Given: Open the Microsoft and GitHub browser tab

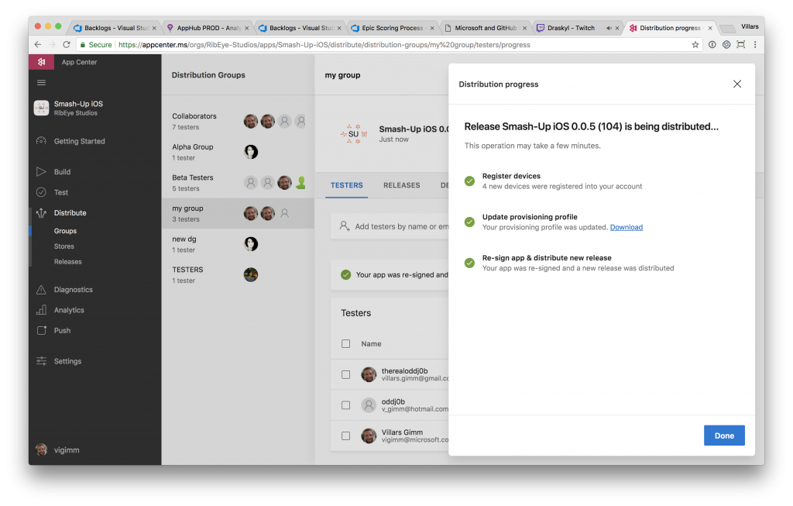Looking at the screenshot, I should click(486, 28).
